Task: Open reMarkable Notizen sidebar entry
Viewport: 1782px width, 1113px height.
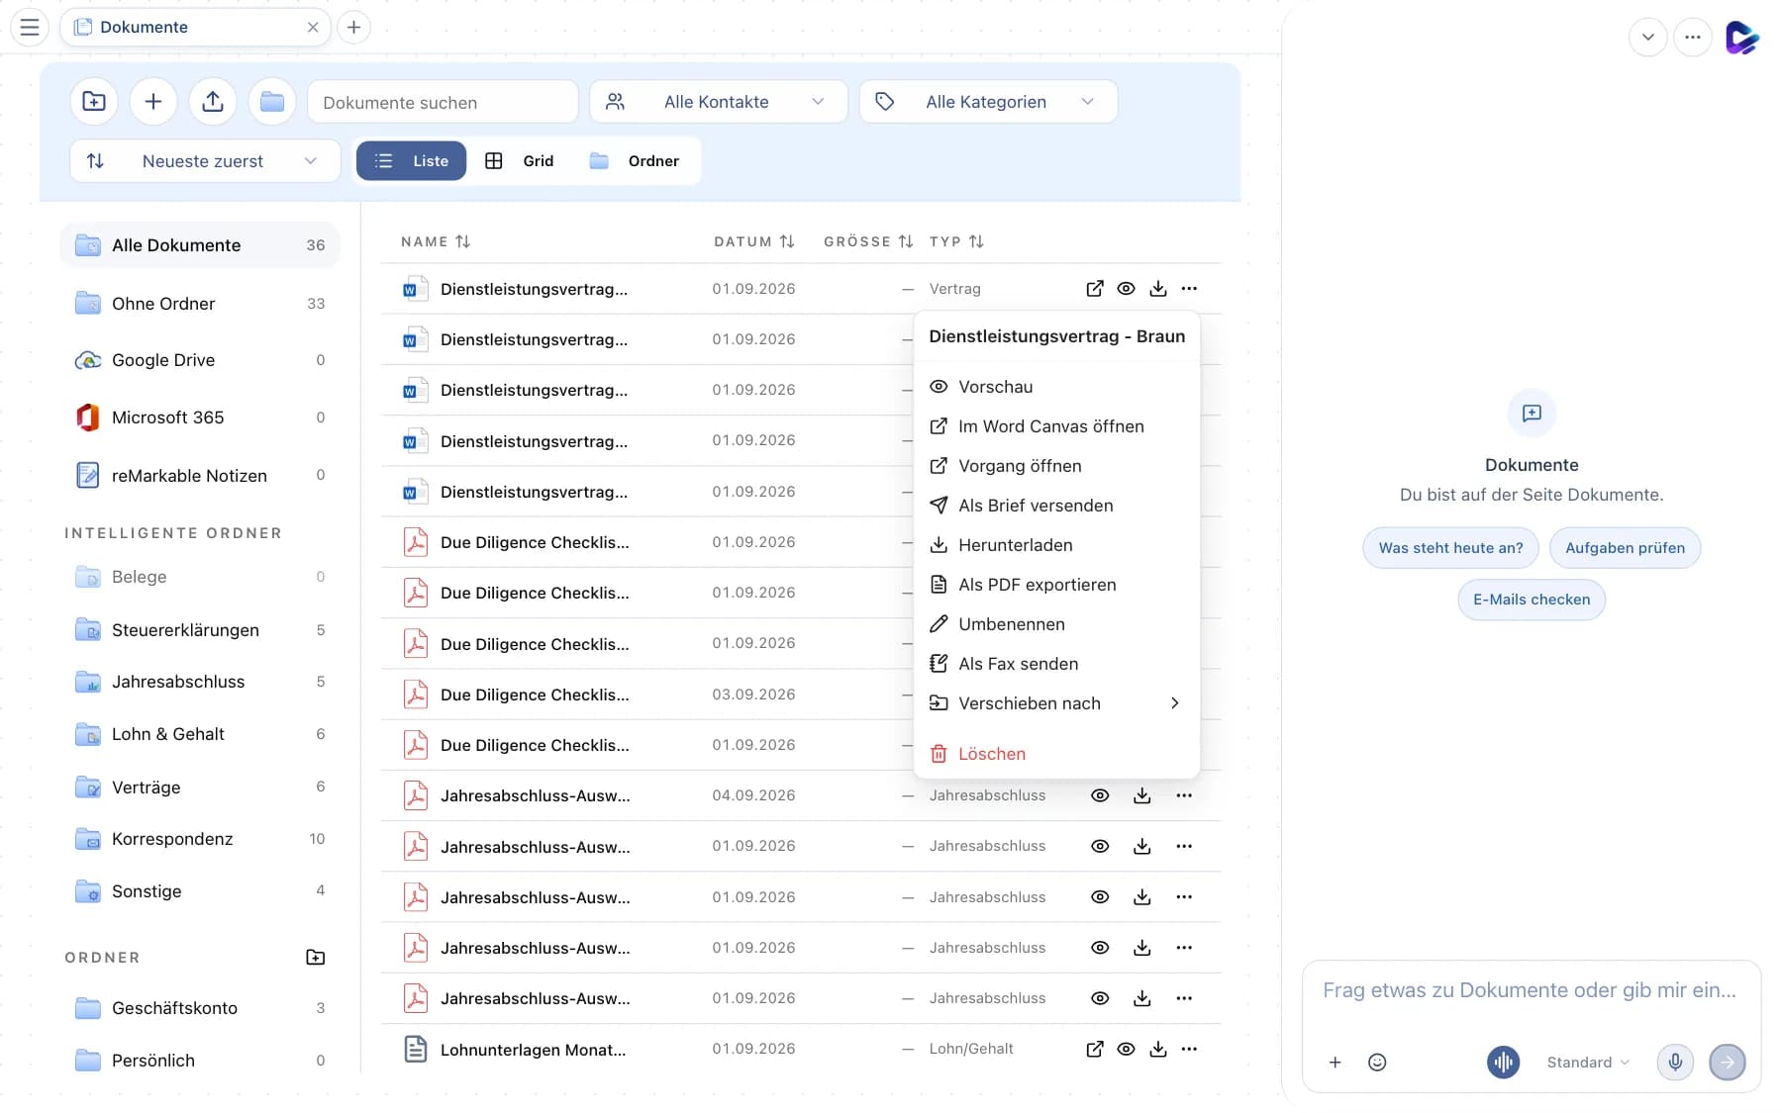Action: point(200,475)
